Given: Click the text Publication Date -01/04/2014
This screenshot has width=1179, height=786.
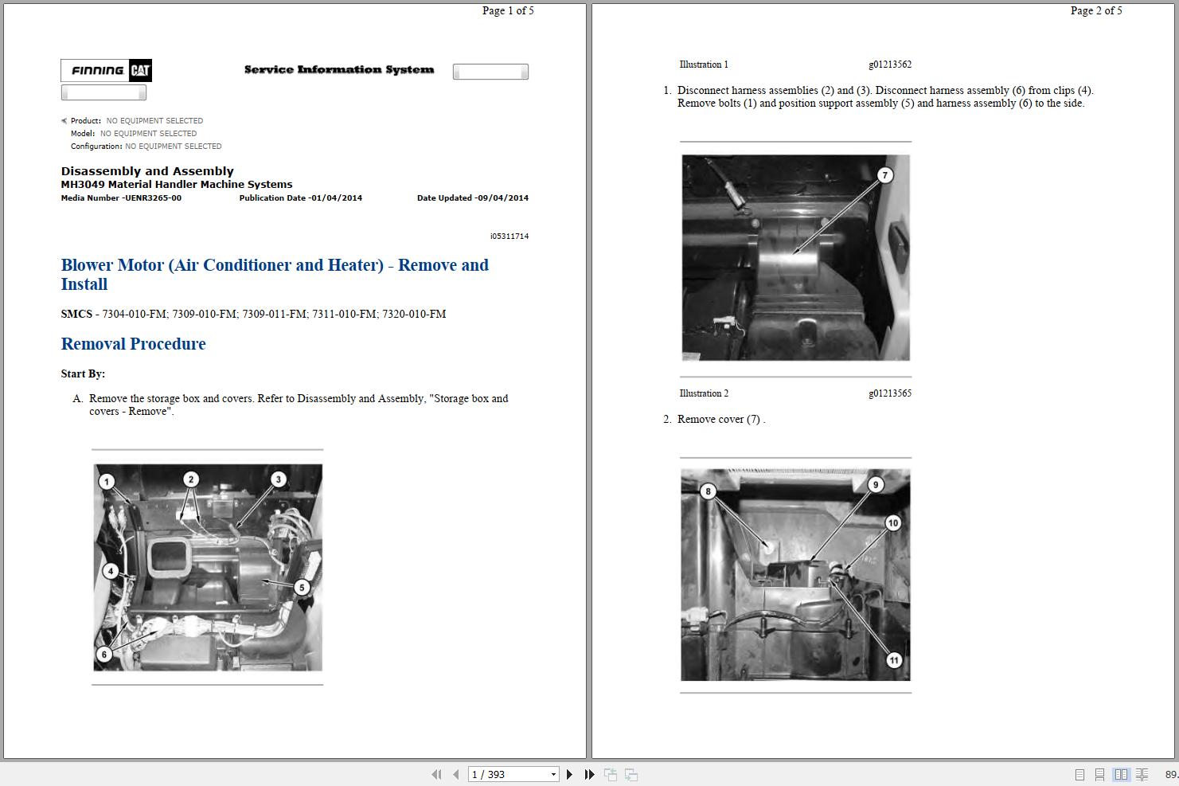Looking at the screenshot, I should [x=301, y=198].
